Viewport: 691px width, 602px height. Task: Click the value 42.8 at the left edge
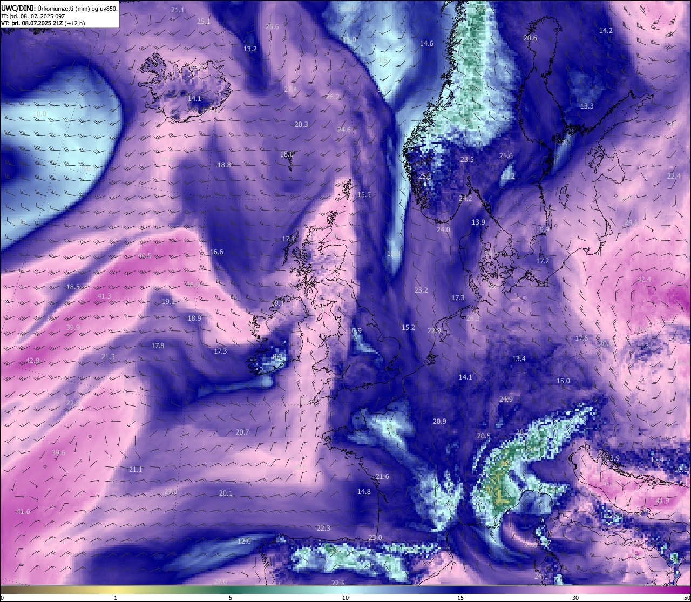point(32,360)
